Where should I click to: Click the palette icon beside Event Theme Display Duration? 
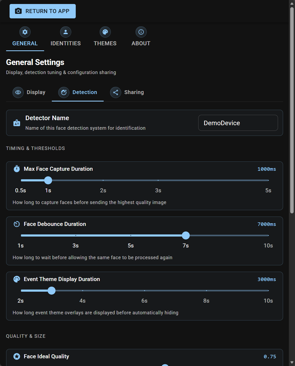[16, 279]
